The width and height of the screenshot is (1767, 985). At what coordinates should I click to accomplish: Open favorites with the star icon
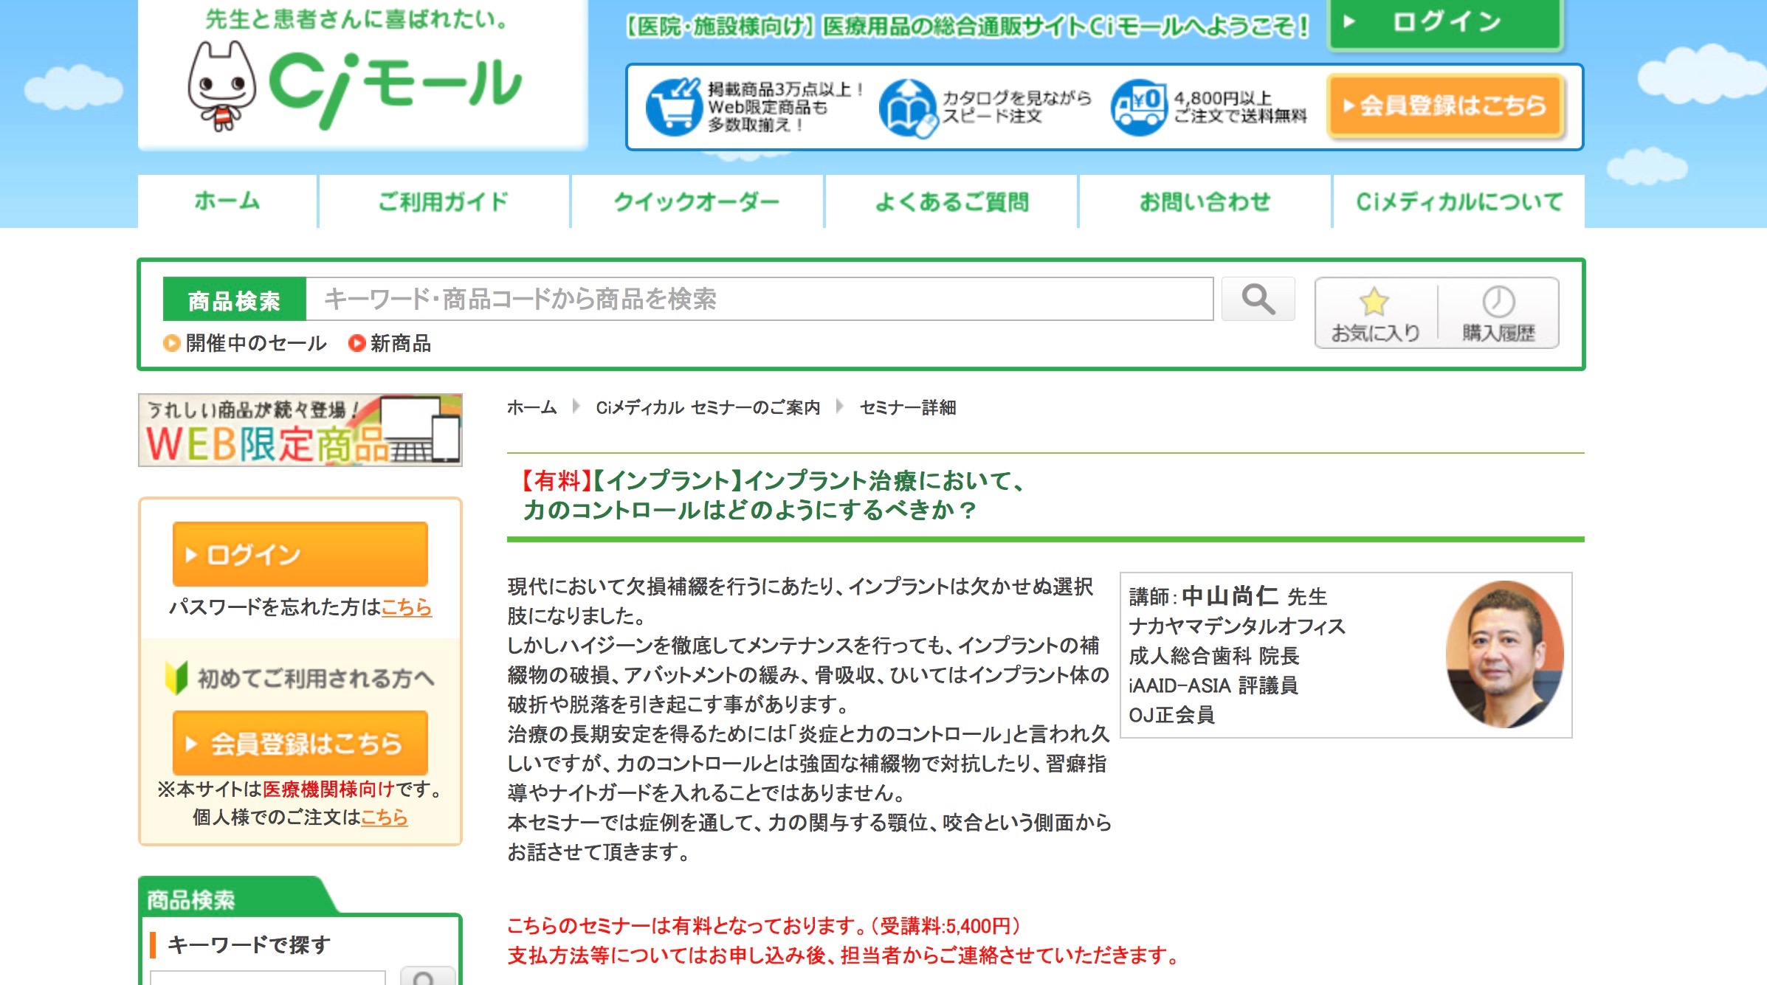click(1374, 301)
